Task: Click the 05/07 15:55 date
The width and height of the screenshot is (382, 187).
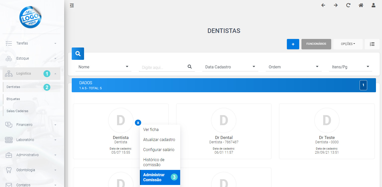Action: point(121,152)
